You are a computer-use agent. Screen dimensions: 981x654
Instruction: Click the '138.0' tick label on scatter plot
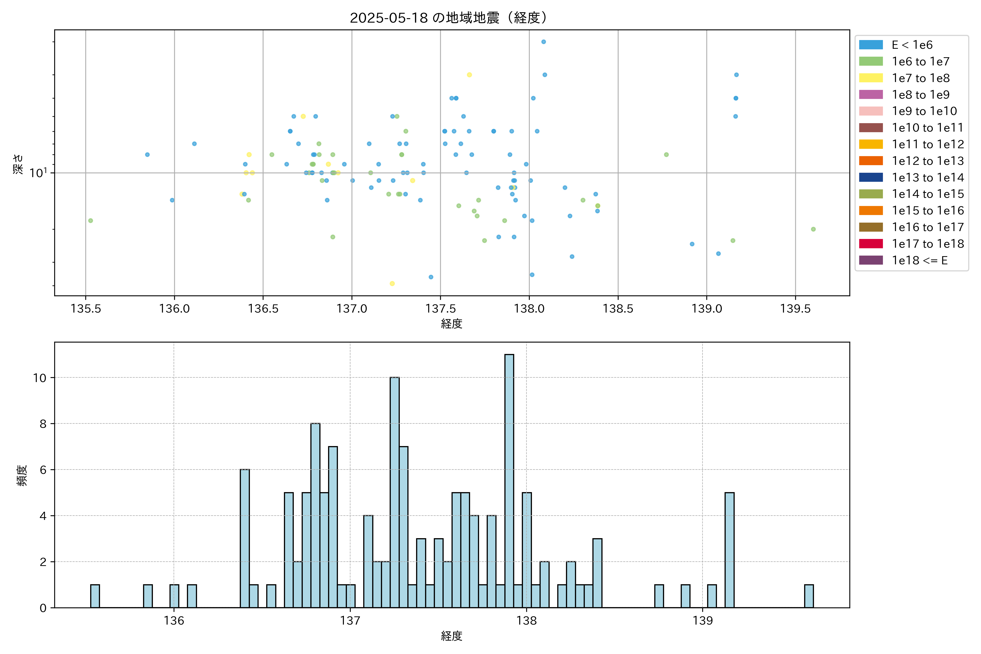(529, 309)
